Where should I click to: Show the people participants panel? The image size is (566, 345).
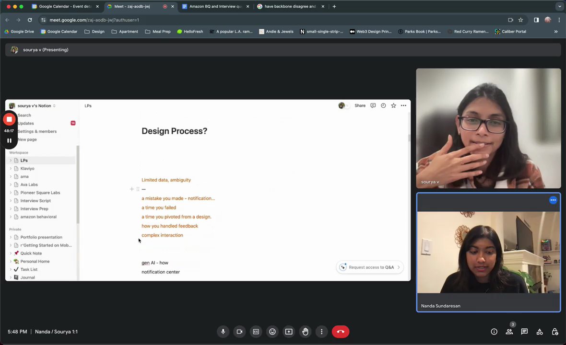coord(509,332)
